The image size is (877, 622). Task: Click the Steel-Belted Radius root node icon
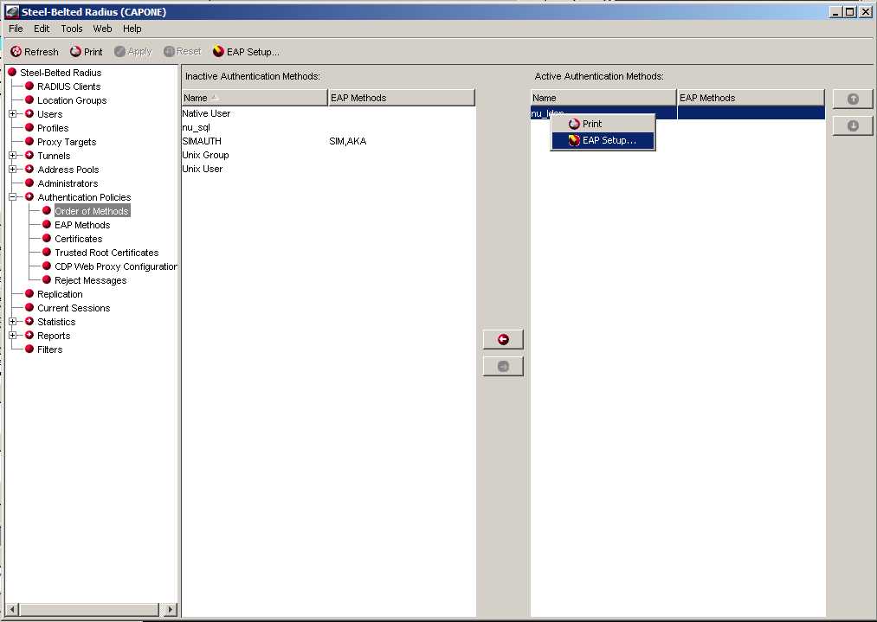click(x=13, y=73)
